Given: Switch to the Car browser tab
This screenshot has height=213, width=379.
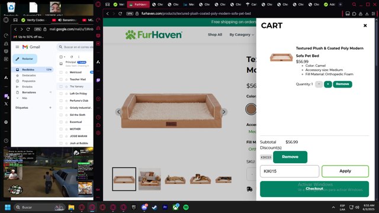Looking at the screenshot, I should pos(251,4).
